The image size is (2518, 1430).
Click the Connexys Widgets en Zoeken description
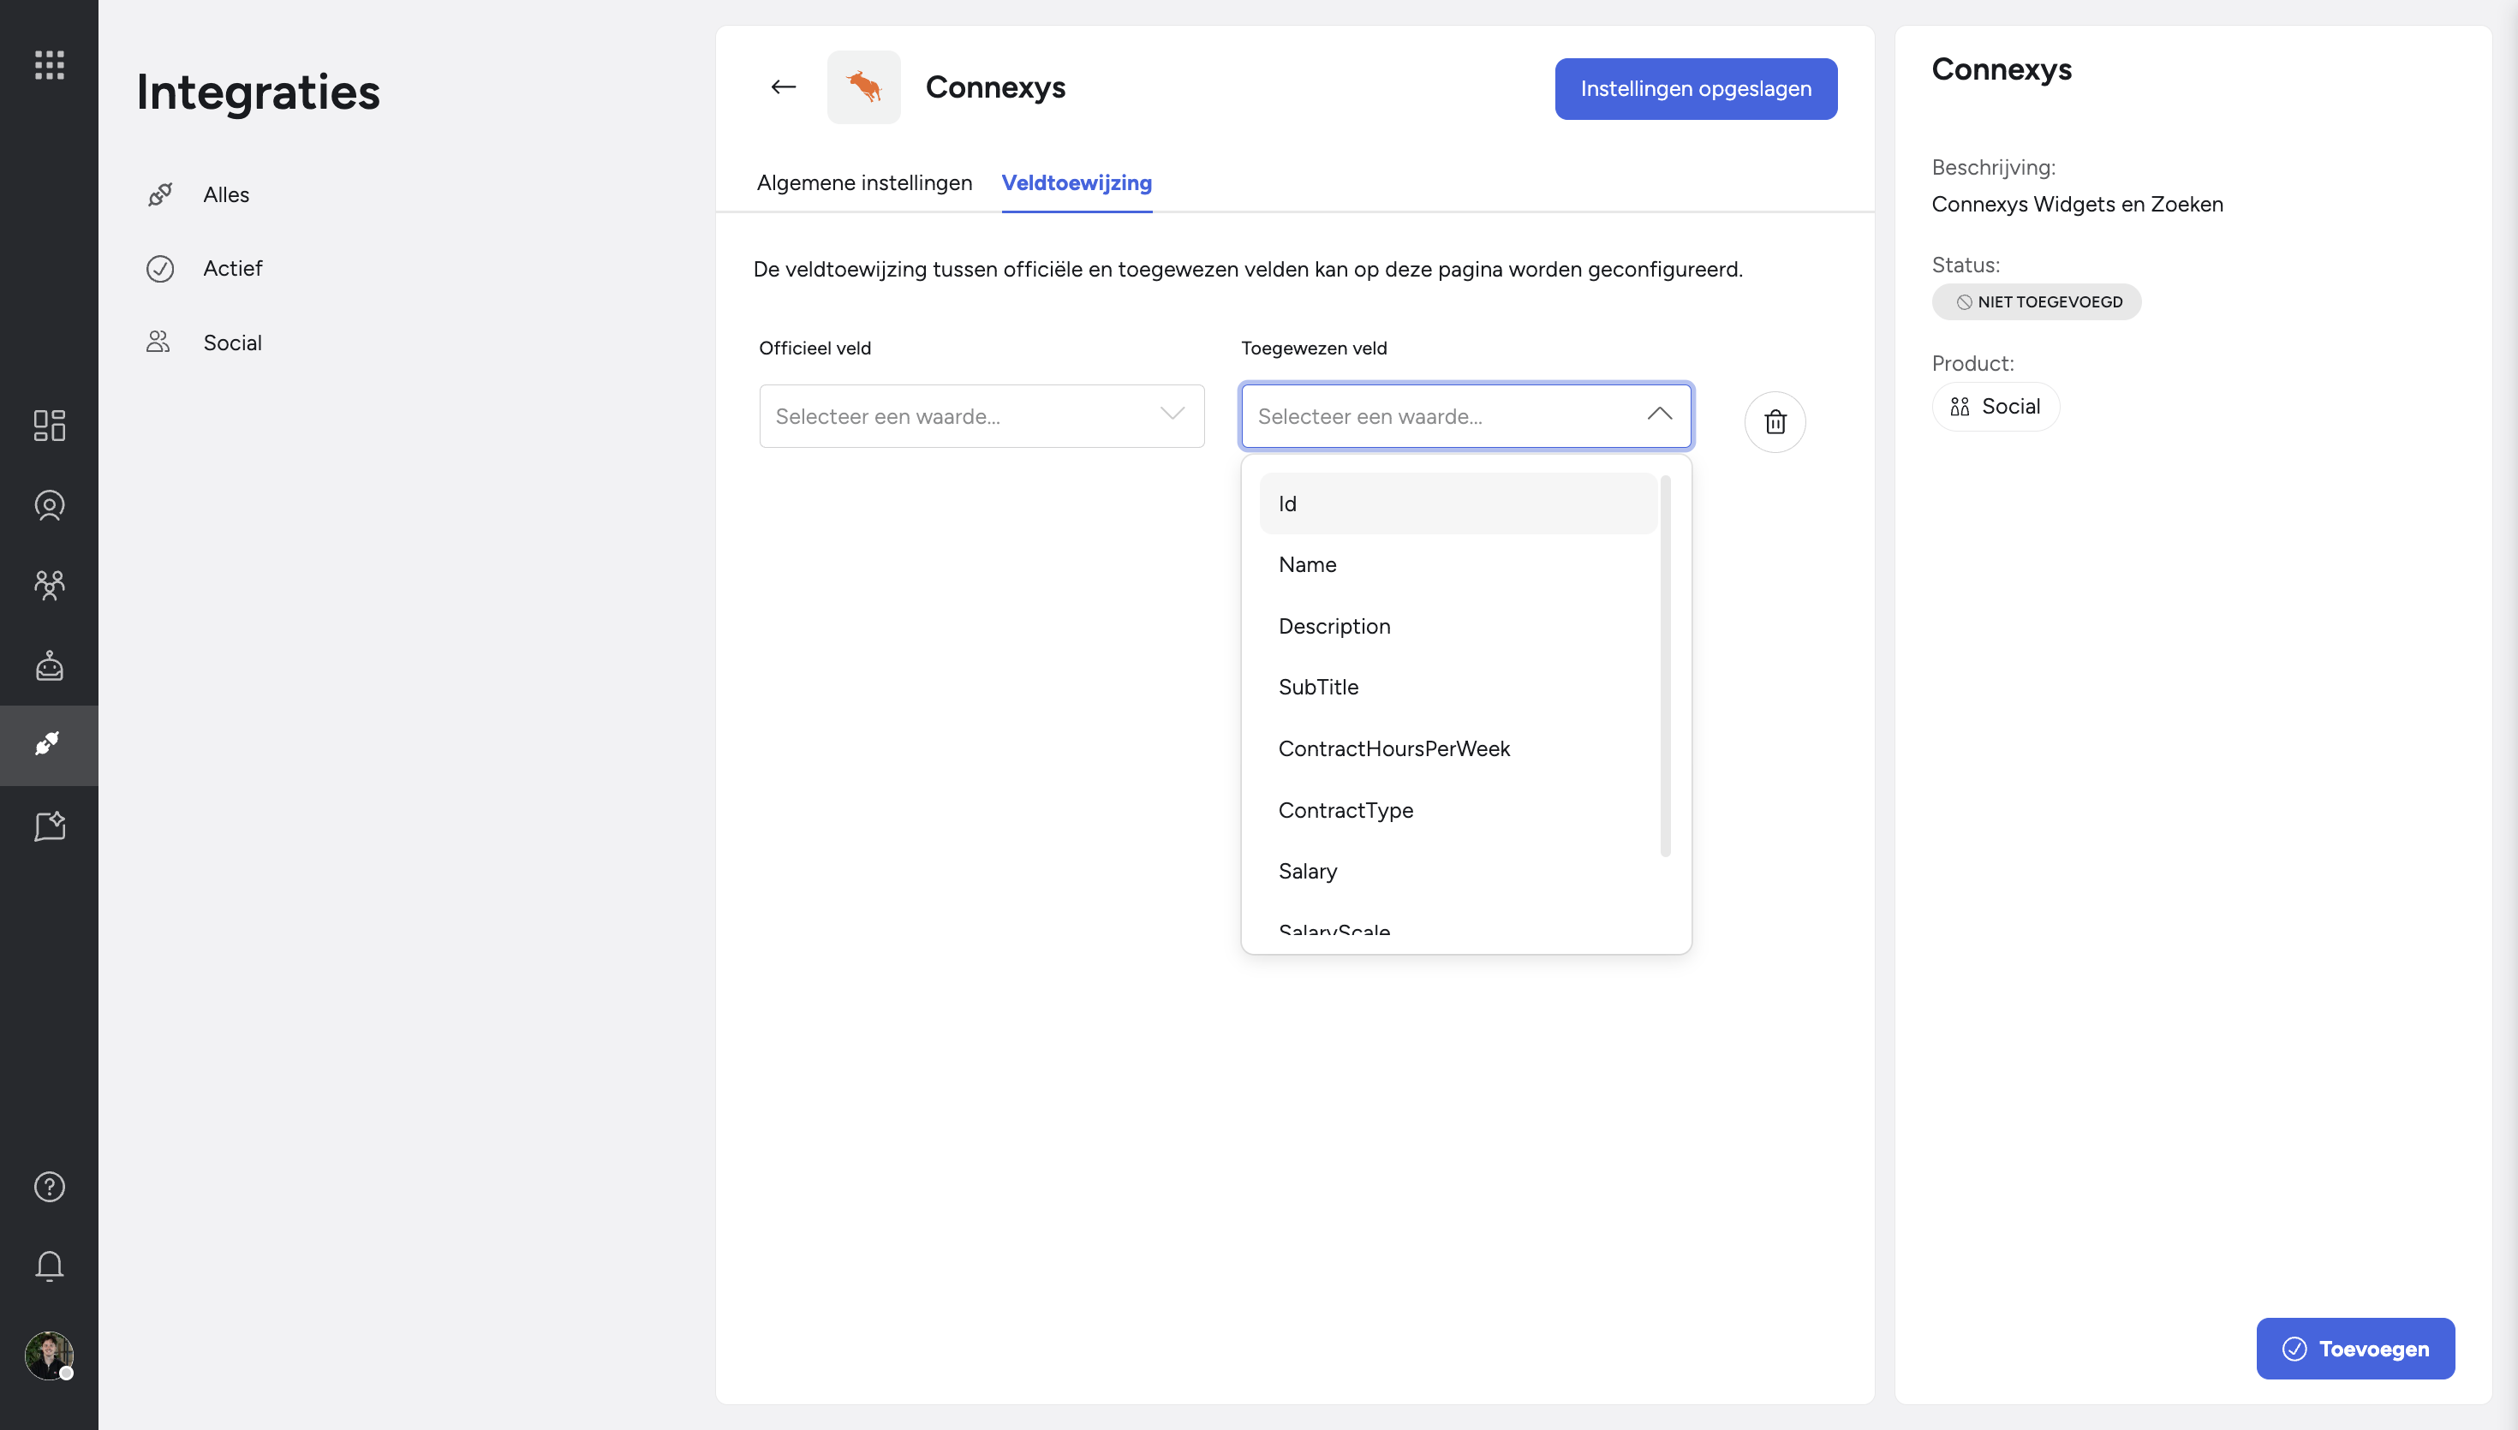2077,205
